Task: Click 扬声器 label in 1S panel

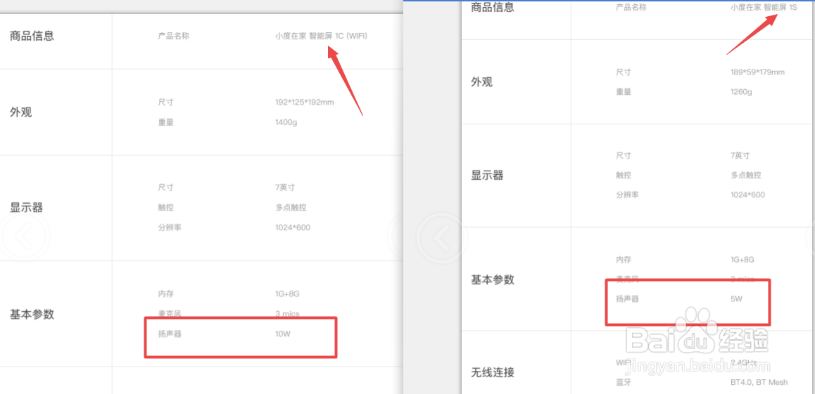Action: (627, 299)
